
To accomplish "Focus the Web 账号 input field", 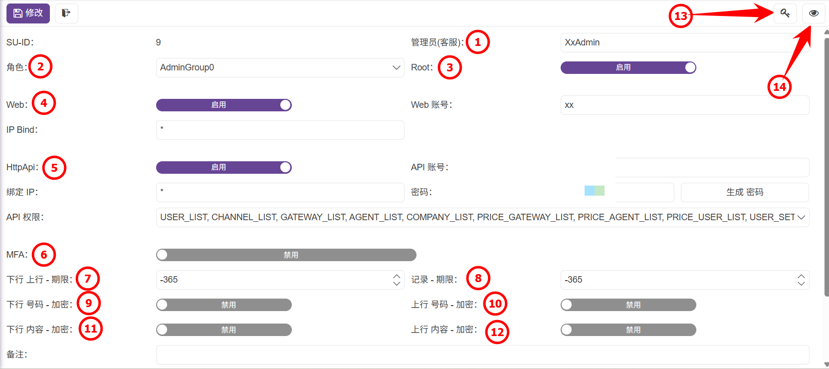I will (x=684, y=105).
